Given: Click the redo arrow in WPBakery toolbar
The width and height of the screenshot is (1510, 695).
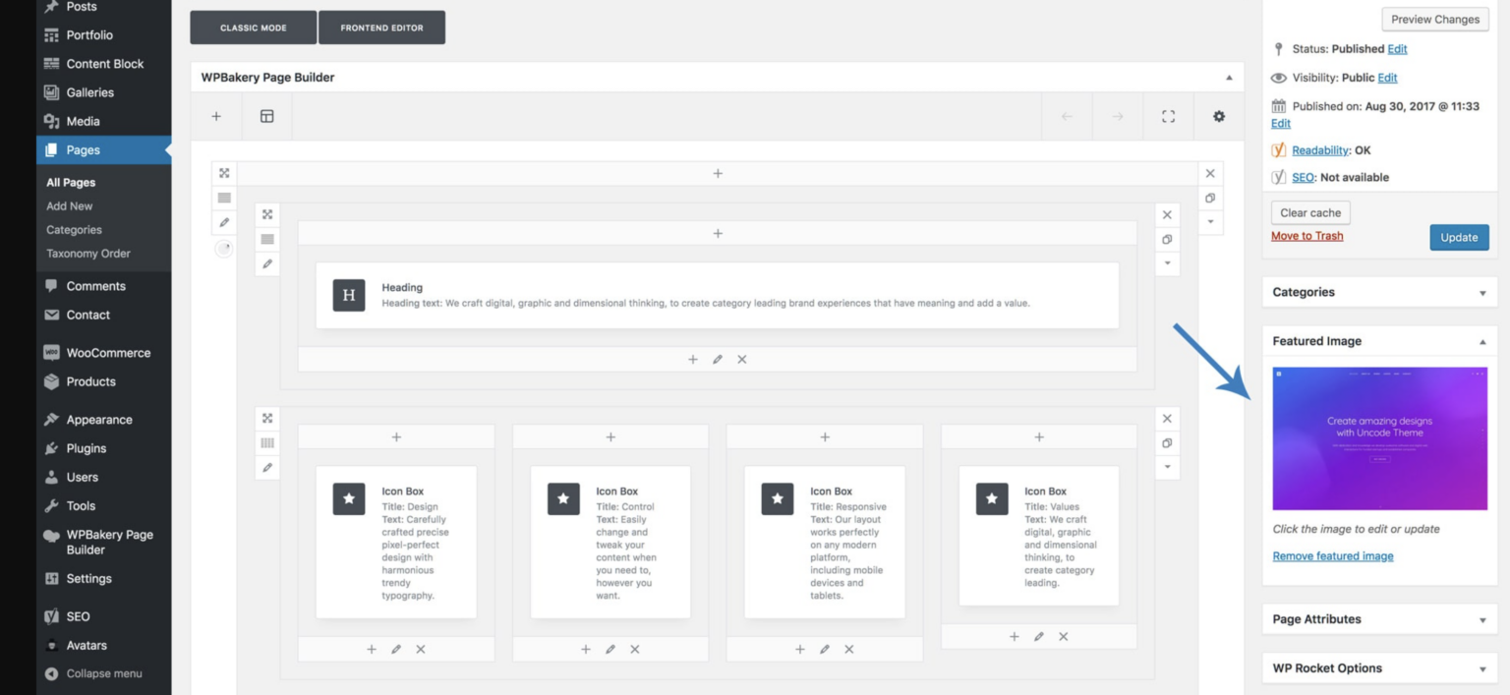Looking at the screenshot, I should click(1118, 116).
